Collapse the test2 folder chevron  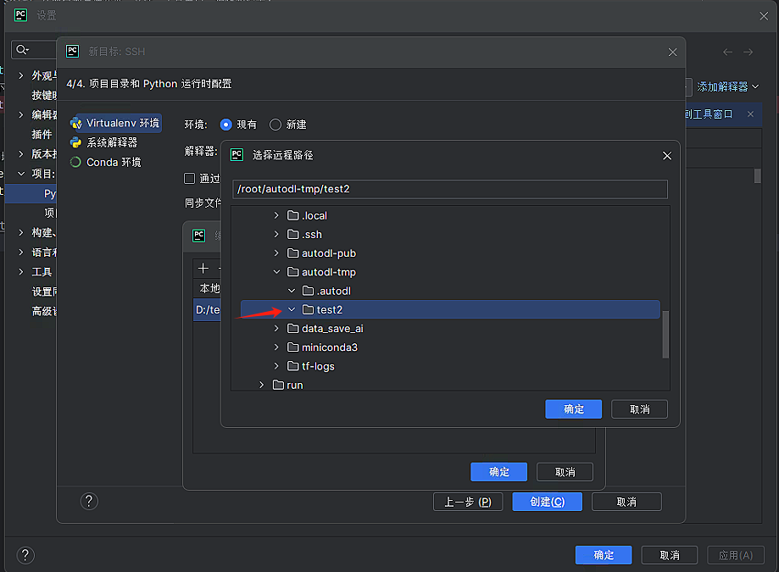[x=292, y=310]
